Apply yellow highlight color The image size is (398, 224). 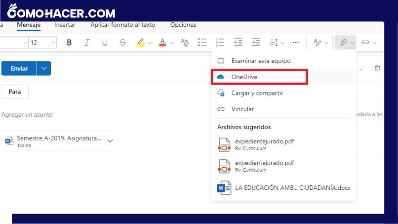pos(141,43)
